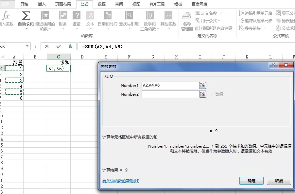Confirm formula entry with the checkmark icon
This screenshot has width=295, height=194.
(x=59, y=46)
